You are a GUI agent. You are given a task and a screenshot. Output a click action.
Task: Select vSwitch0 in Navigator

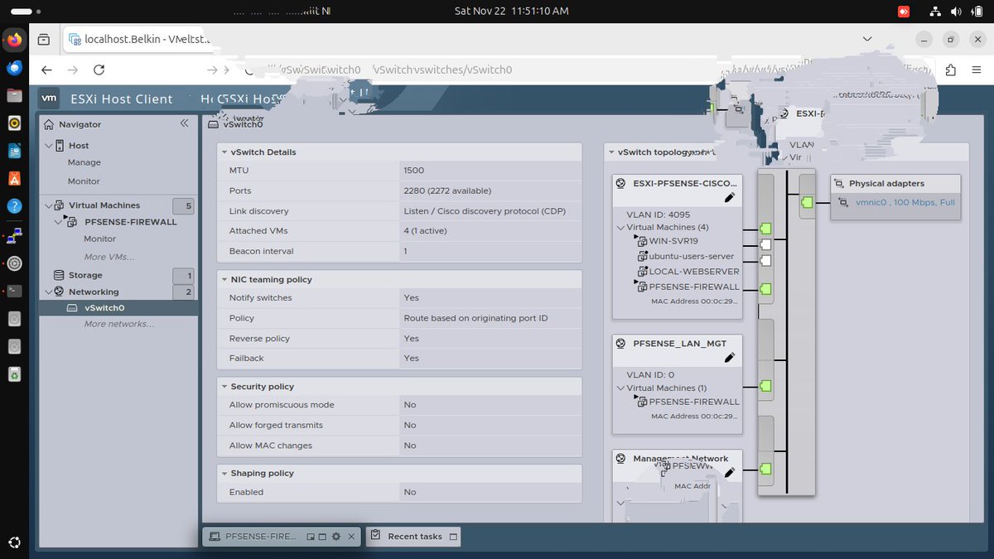[104, 308]
